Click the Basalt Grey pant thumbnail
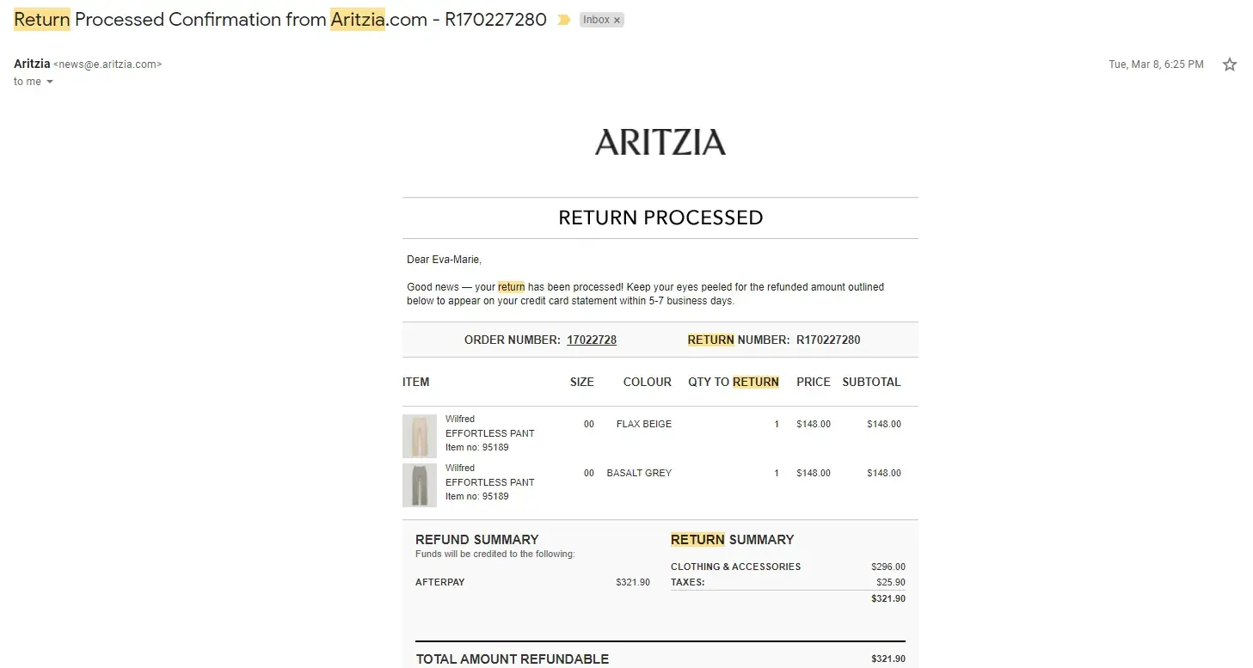The image size is (1253, 668). 420,485
